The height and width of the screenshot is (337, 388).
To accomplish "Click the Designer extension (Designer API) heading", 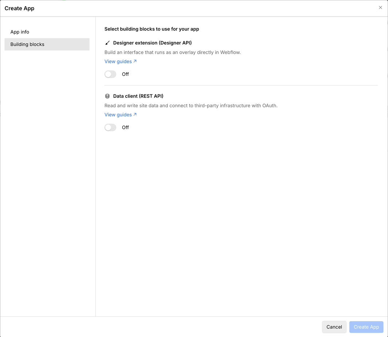I will [152, 43].
